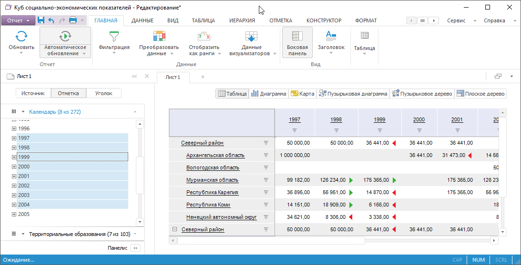This screenshot has width=521, height=265.
Task: Click the Преобразовать данные icon
Action: [159, 37]
